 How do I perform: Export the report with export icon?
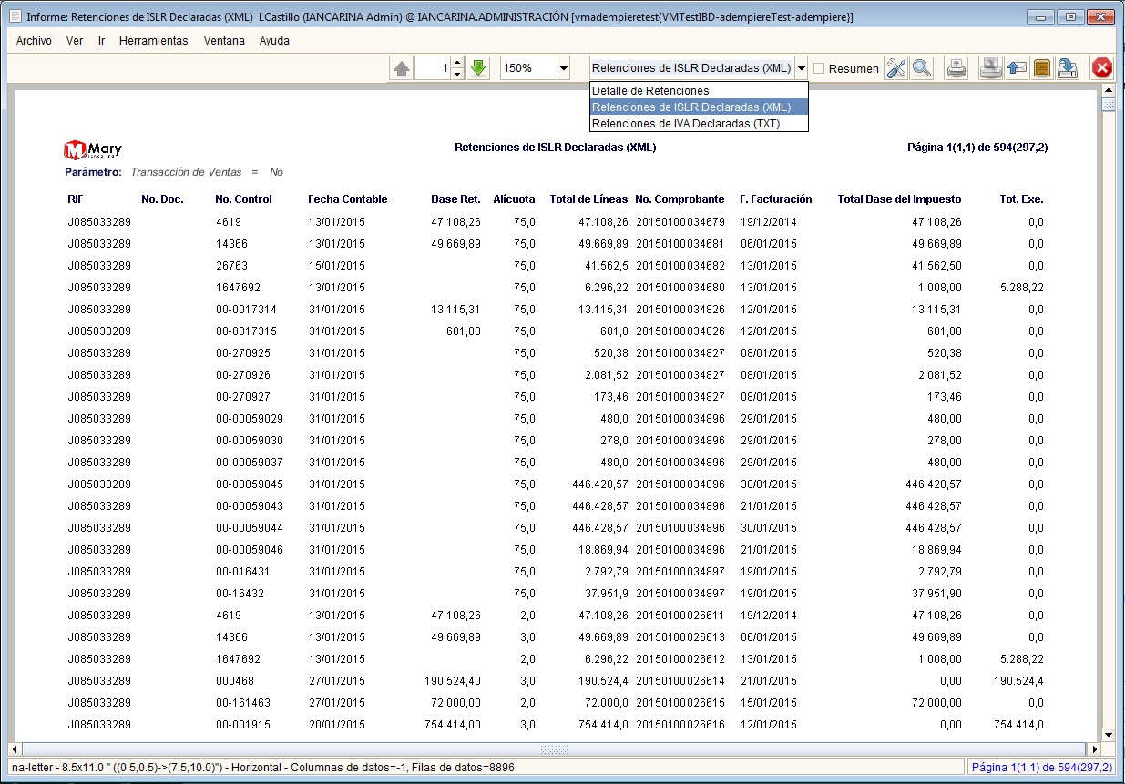pos(1068,68)
